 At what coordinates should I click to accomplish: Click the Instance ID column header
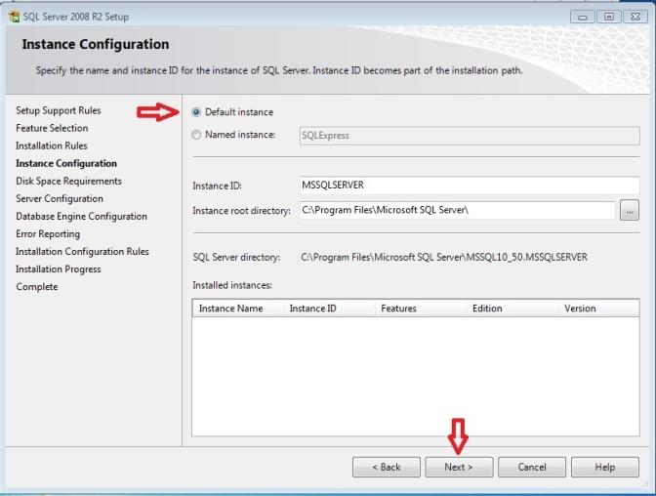pyautogui.click(x=328, y=309)
